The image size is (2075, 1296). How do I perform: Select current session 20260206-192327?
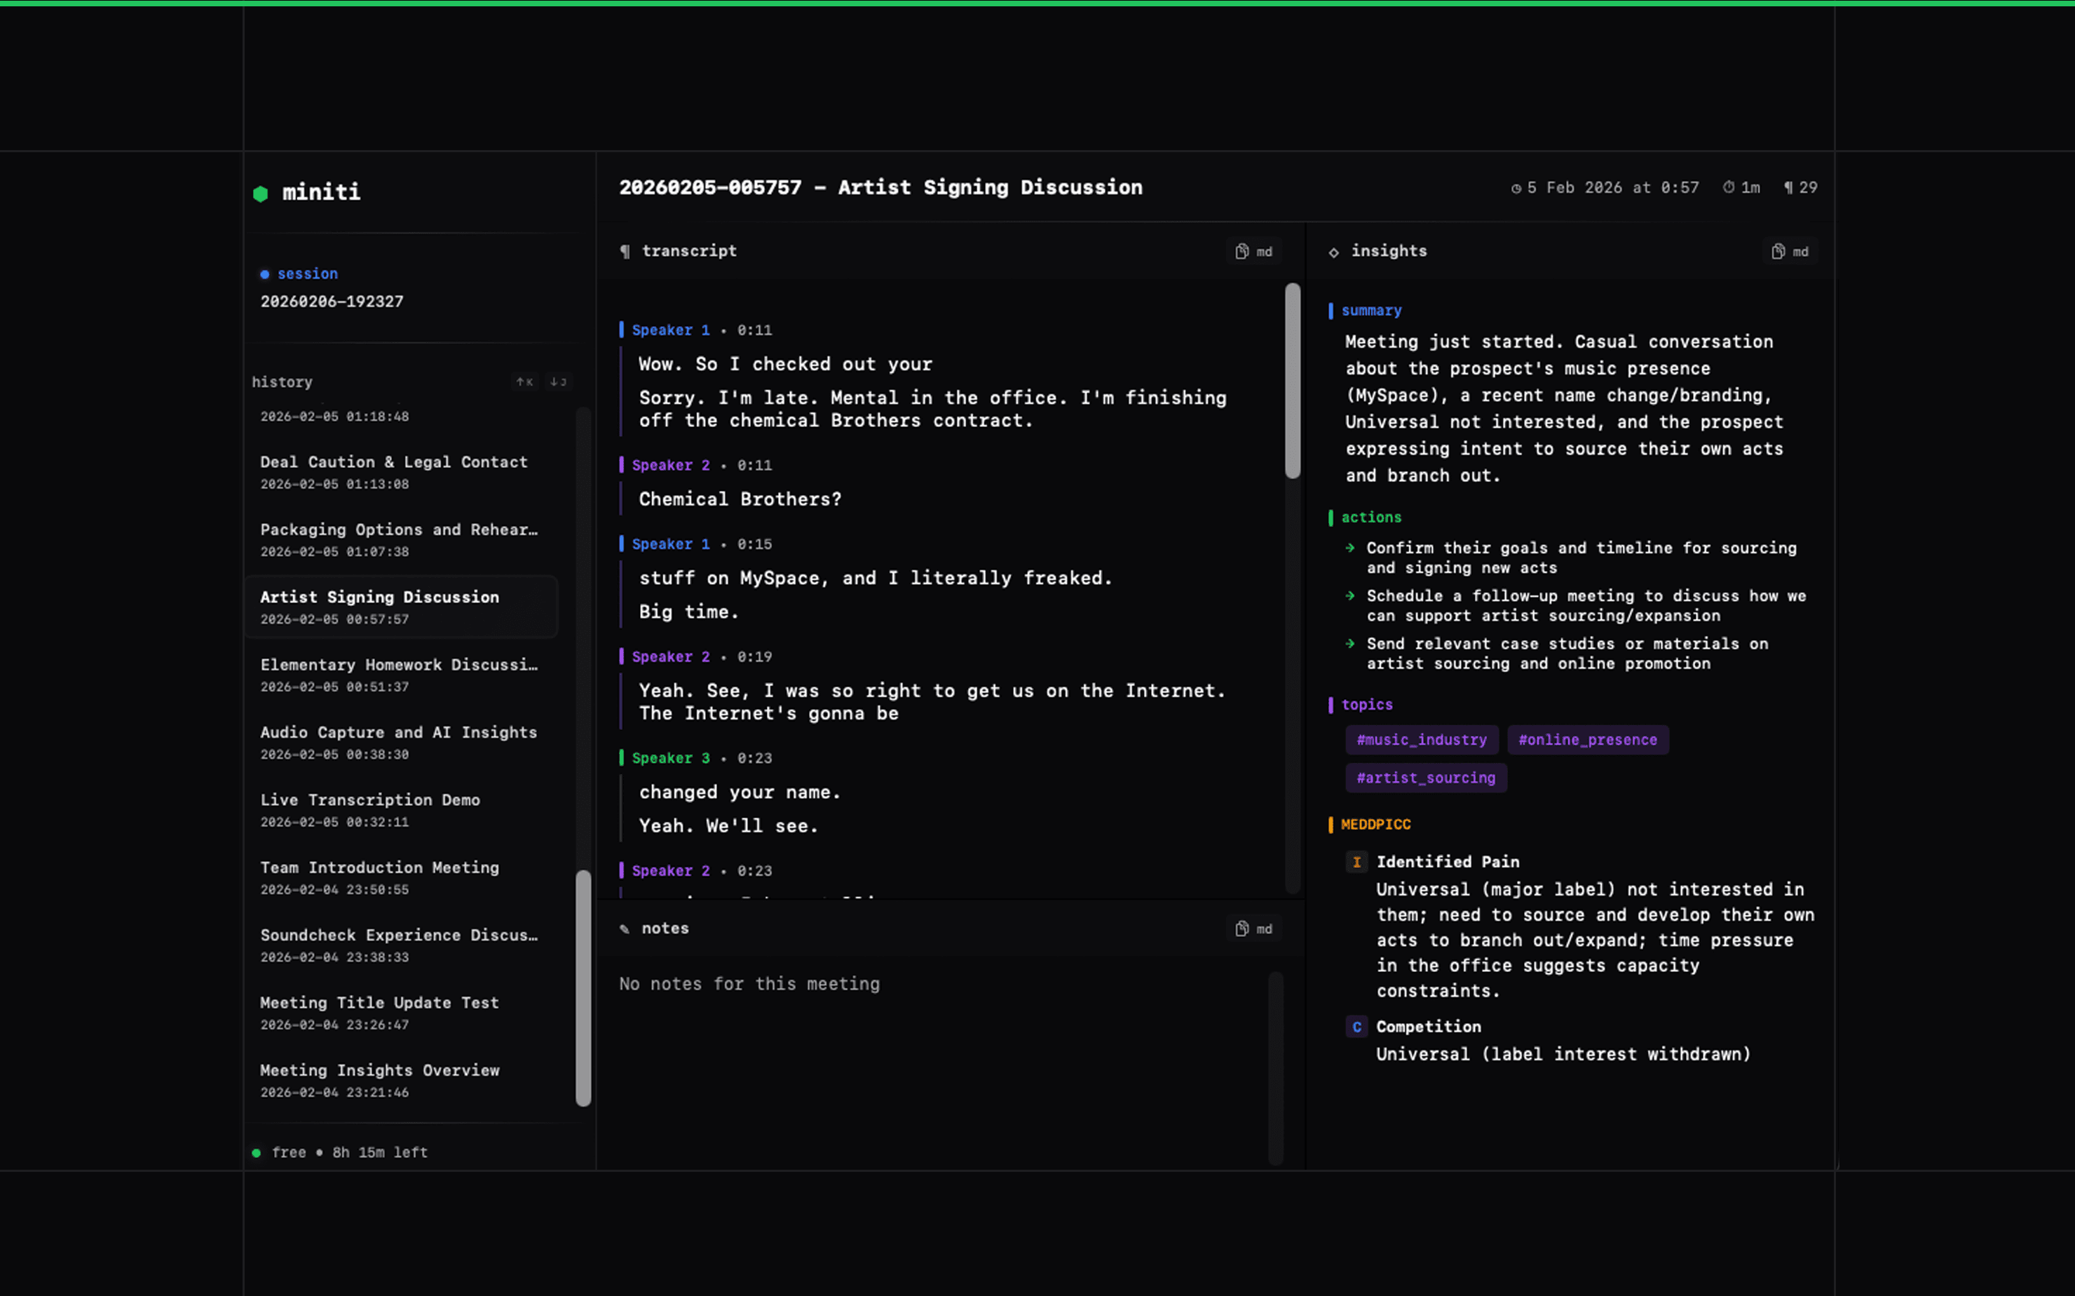point(332,302)
